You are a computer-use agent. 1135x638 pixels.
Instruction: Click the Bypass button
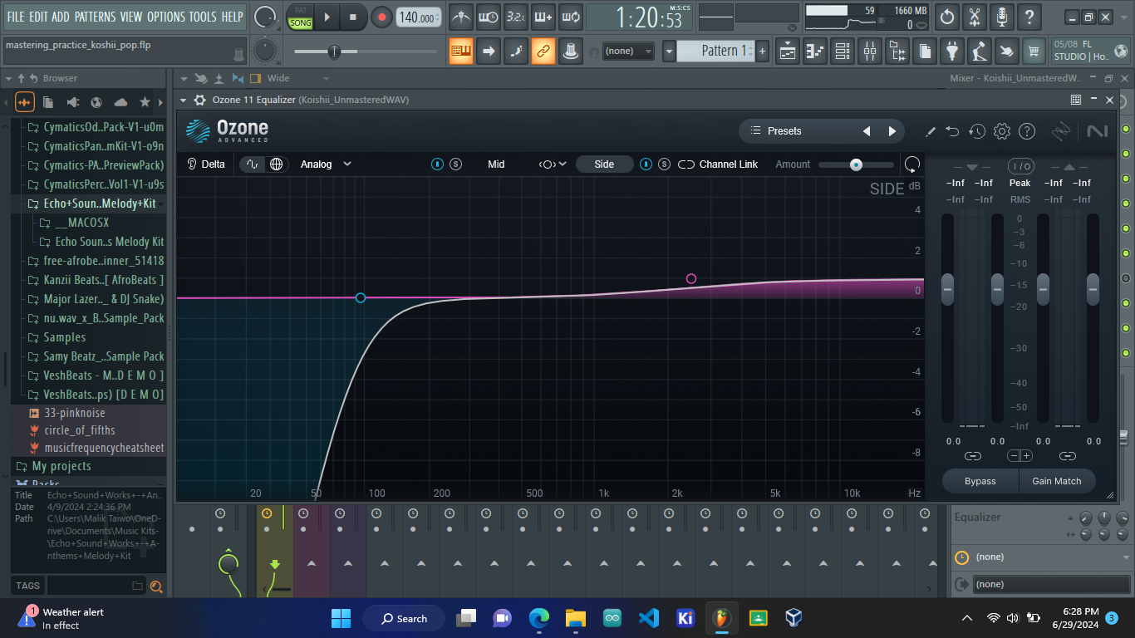pos(980,481)
